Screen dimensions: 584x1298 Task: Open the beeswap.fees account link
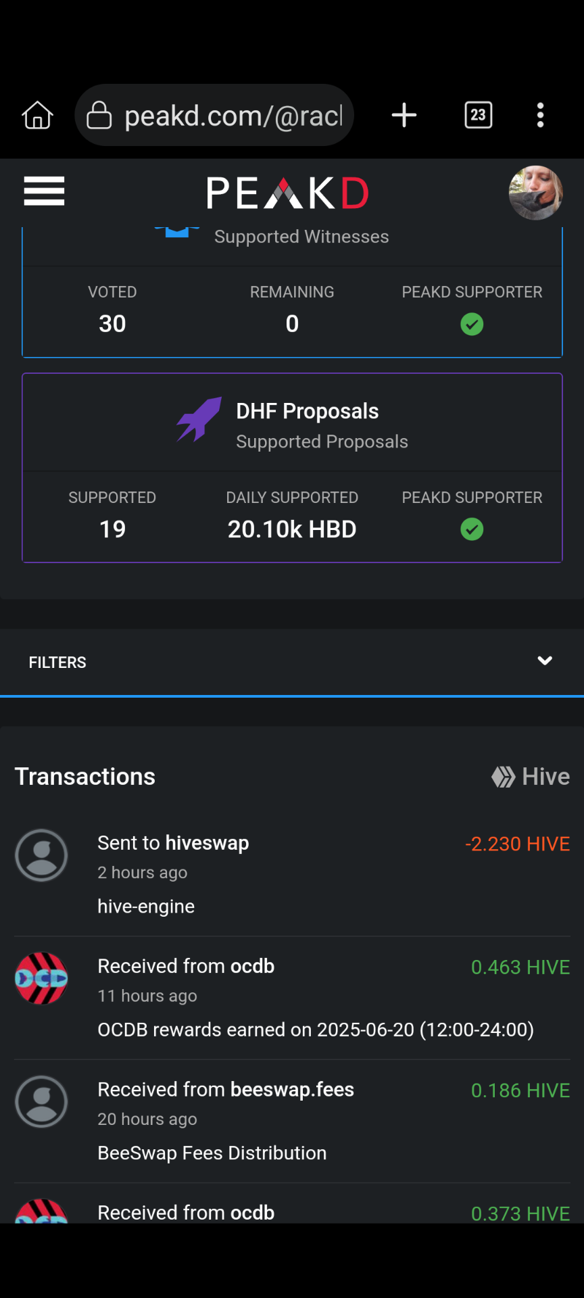292,1090
